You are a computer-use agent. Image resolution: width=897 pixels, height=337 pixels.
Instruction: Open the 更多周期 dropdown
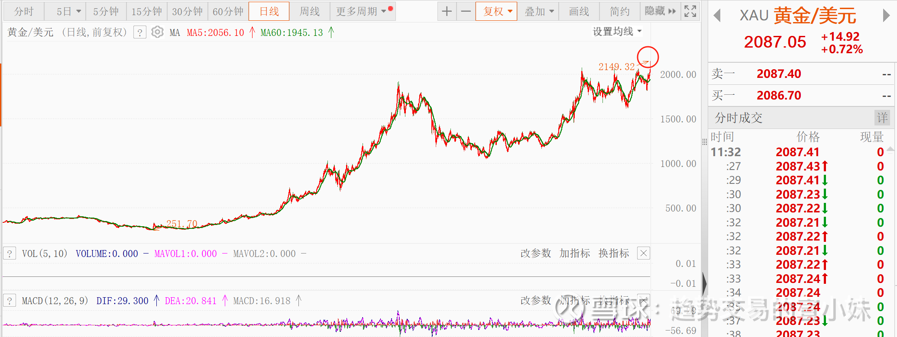tap(363, 11)
